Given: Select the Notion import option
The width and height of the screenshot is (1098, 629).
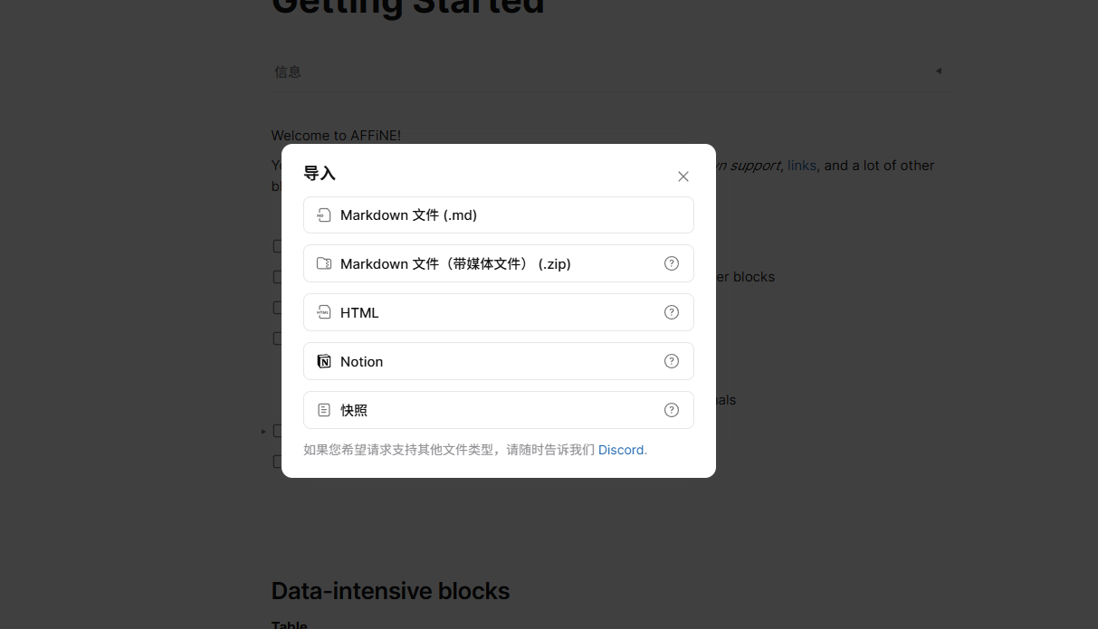Looking at the screenshot, I should coord(499,362).
